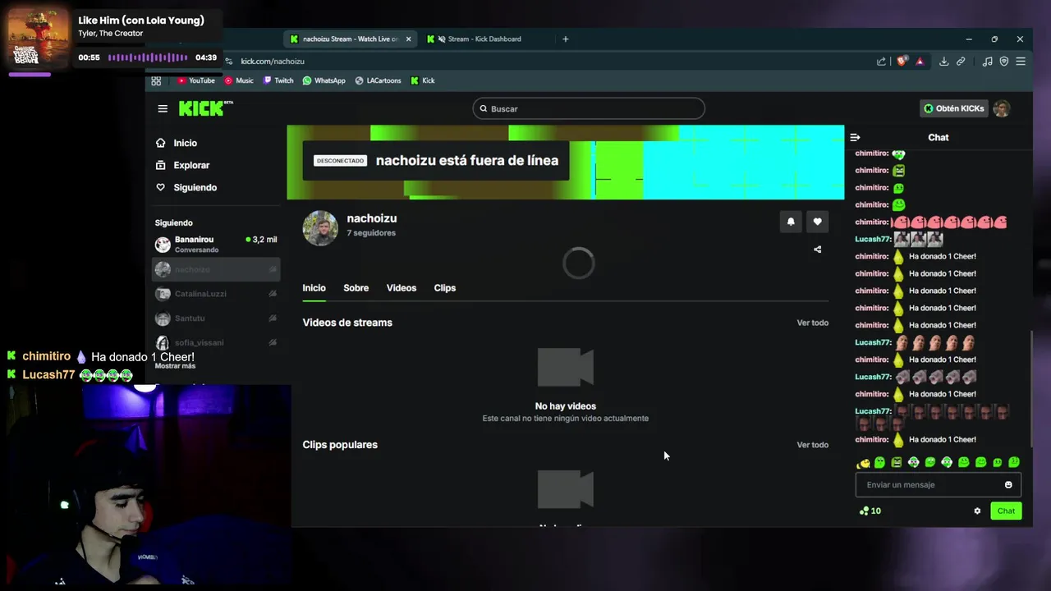Click the green Chat send button
Screen dimensions: 1051x591
[1006, 511]
